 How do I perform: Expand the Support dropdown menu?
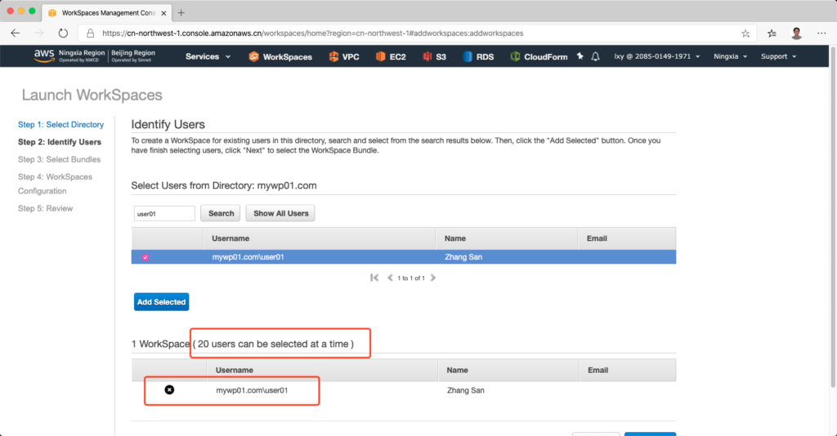tap(778, 57)
